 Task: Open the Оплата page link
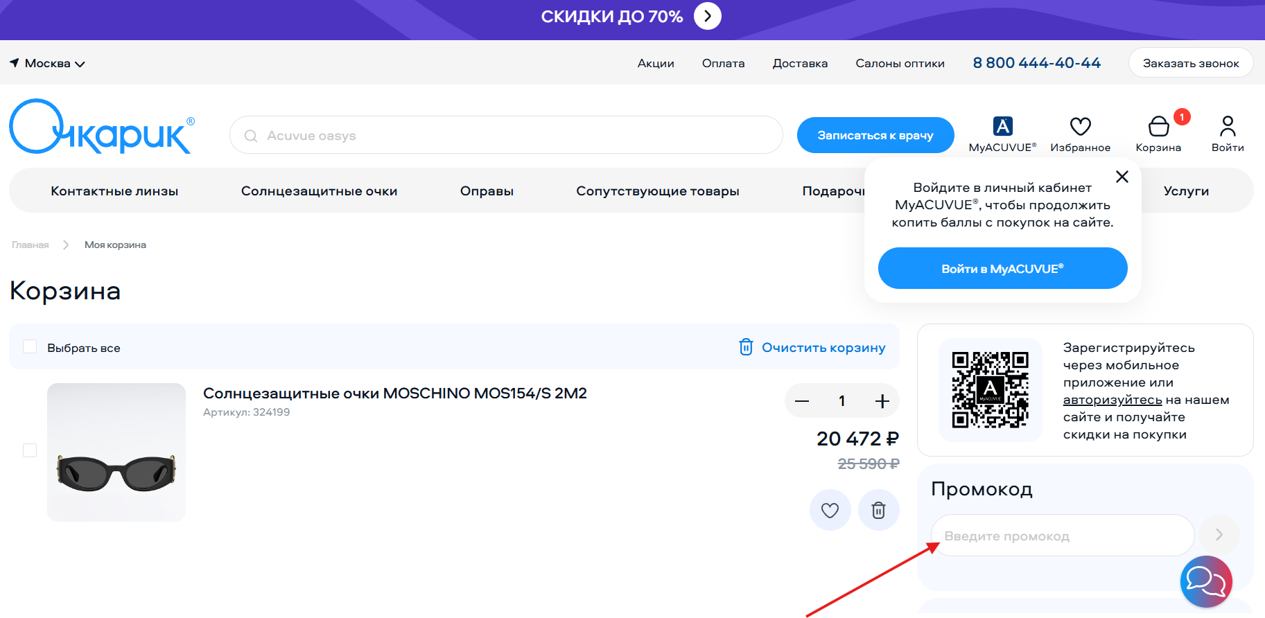(723, 63)
